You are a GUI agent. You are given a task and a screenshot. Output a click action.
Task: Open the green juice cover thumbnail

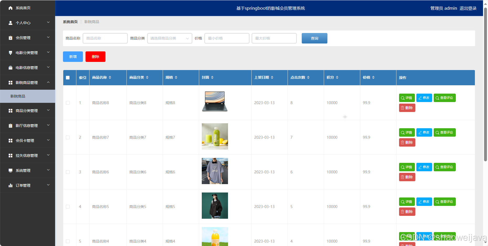tap(215, 136)
